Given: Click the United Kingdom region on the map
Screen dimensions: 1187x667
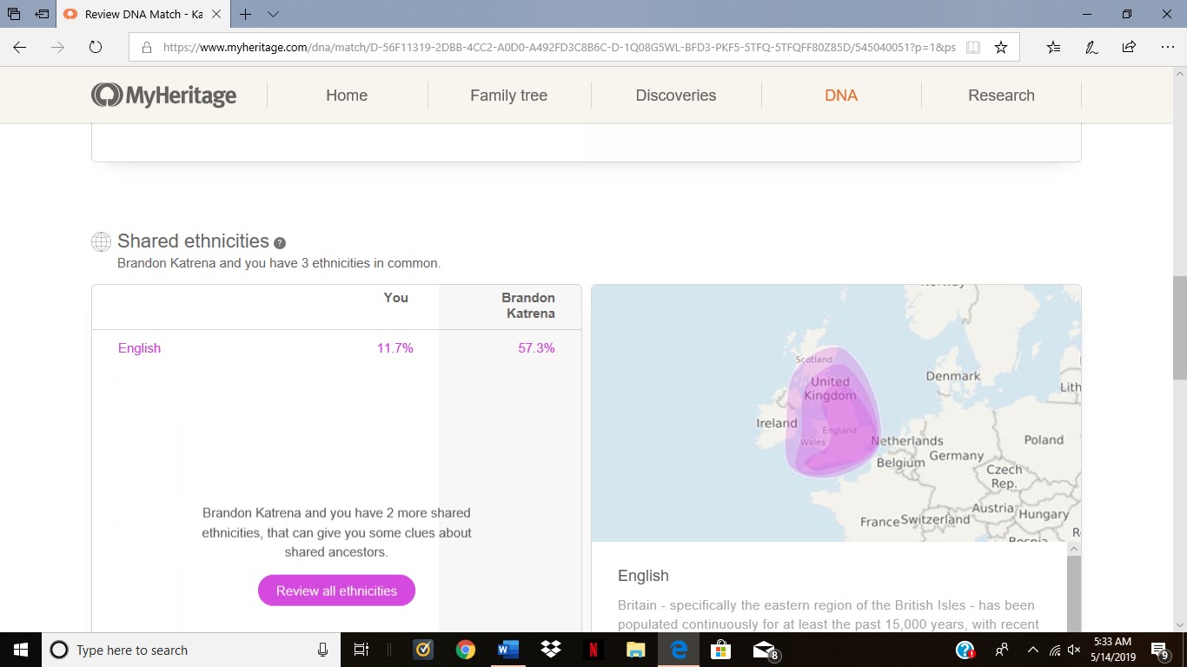Looking at the screenshot, I should point(830,388).
